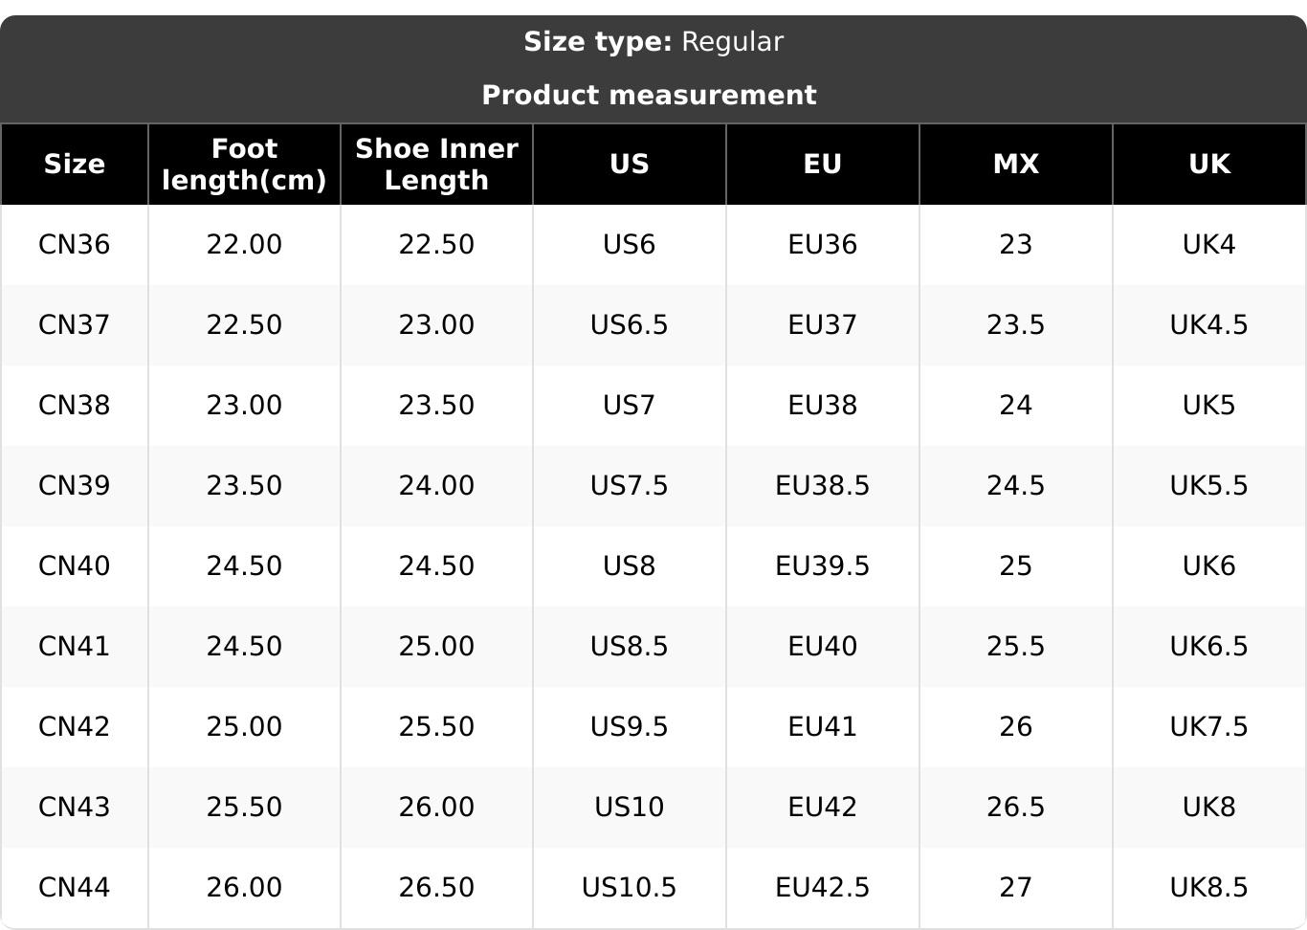
Task: Select the US10.5 cell
Action: tap(629, 887)
